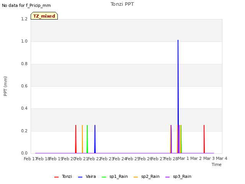Screen dimensions: 245x184
Task: Toggle the sp2_Rain legend entry
Action: pyautogui.click(x=147, y=177)
